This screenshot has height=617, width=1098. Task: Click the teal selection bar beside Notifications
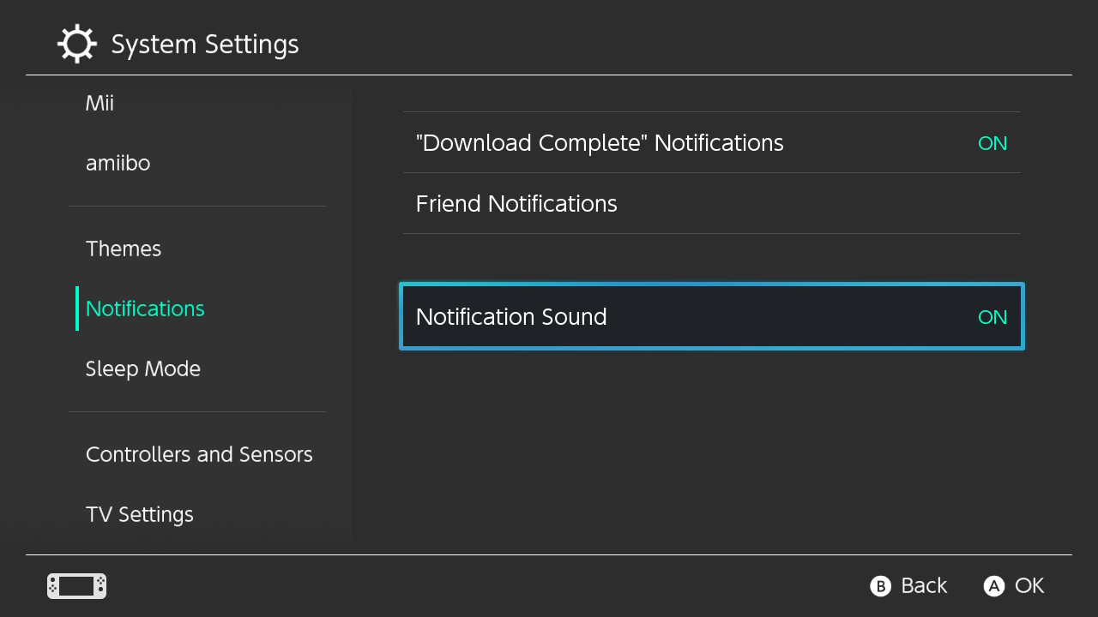(x=77, y=308)
